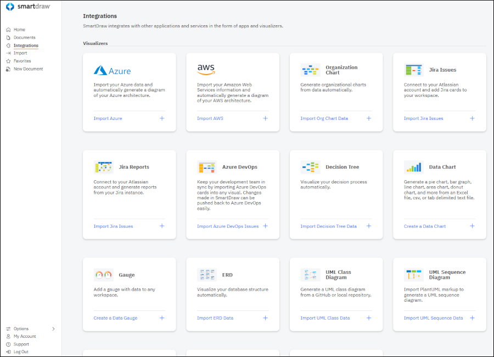Click the Organization Chart card icon
494x357 pixels.
[310, 70]
